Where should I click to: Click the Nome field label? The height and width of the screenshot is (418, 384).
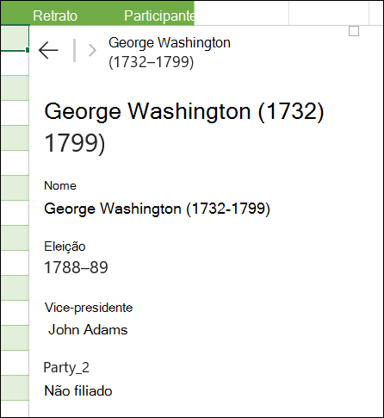[60, 185]
